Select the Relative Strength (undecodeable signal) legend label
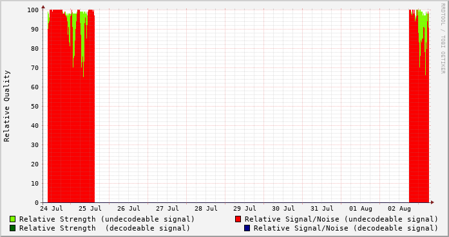Screen dimensions: 449x237 pyautogui.click(x=107, y=219)
